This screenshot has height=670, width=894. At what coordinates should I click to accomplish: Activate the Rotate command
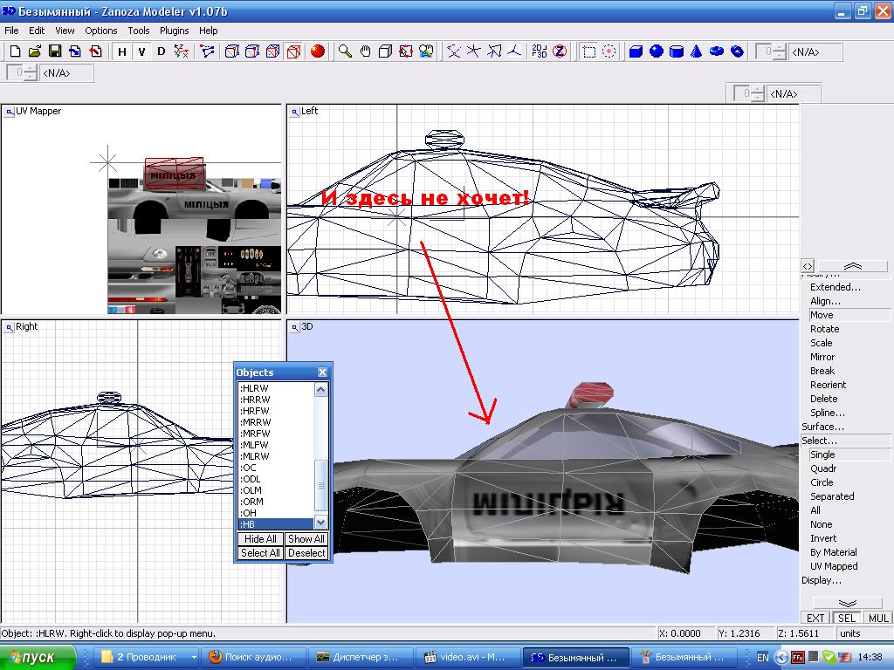(x=824, y=329)
